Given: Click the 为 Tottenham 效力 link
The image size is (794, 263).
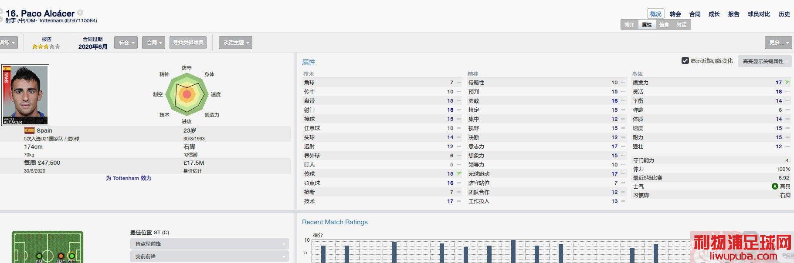Looking at the screenshot, I should (x=129, y=178).
